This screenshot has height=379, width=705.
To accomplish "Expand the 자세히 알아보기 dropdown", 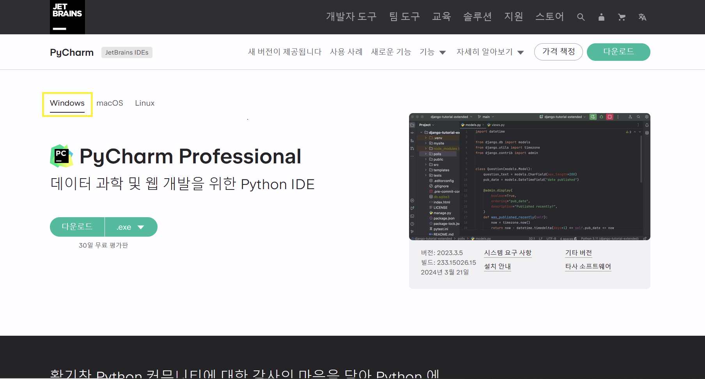I will 490,52.
